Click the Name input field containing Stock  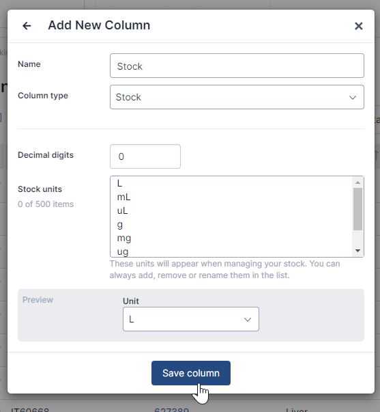click(237, 66)
